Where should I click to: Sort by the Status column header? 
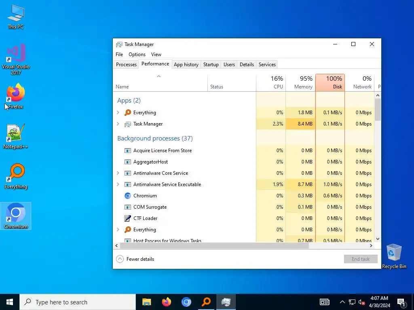coord(232,83)
